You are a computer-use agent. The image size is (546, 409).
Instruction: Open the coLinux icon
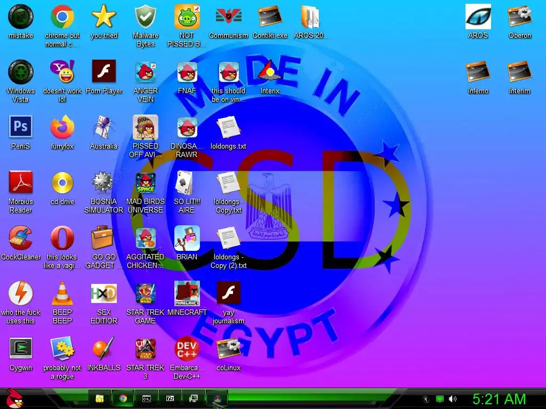228,348
